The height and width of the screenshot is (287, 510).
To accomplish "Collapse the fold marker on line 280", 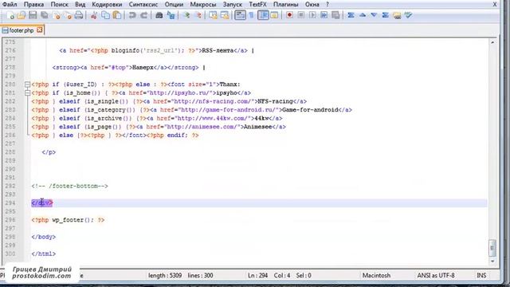I will [27, 85].
